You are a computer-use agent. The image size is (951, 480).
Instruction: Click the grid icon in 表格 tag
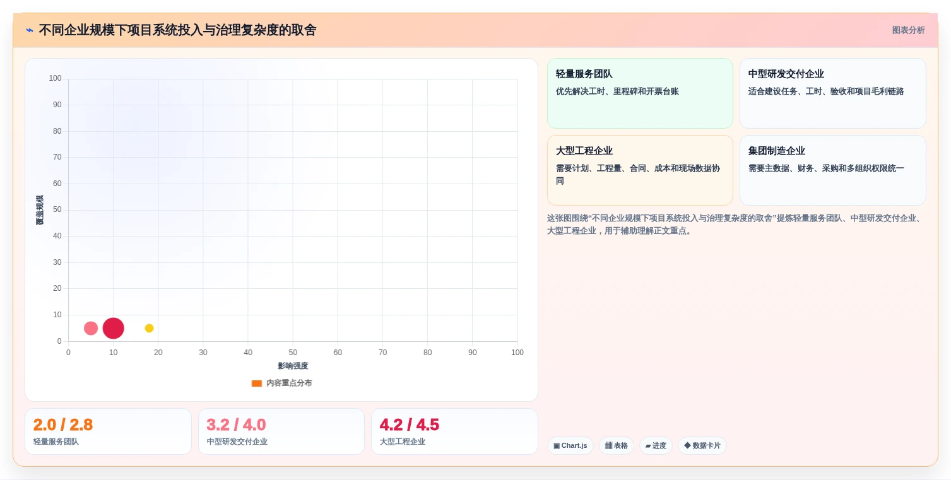[608, 445]
